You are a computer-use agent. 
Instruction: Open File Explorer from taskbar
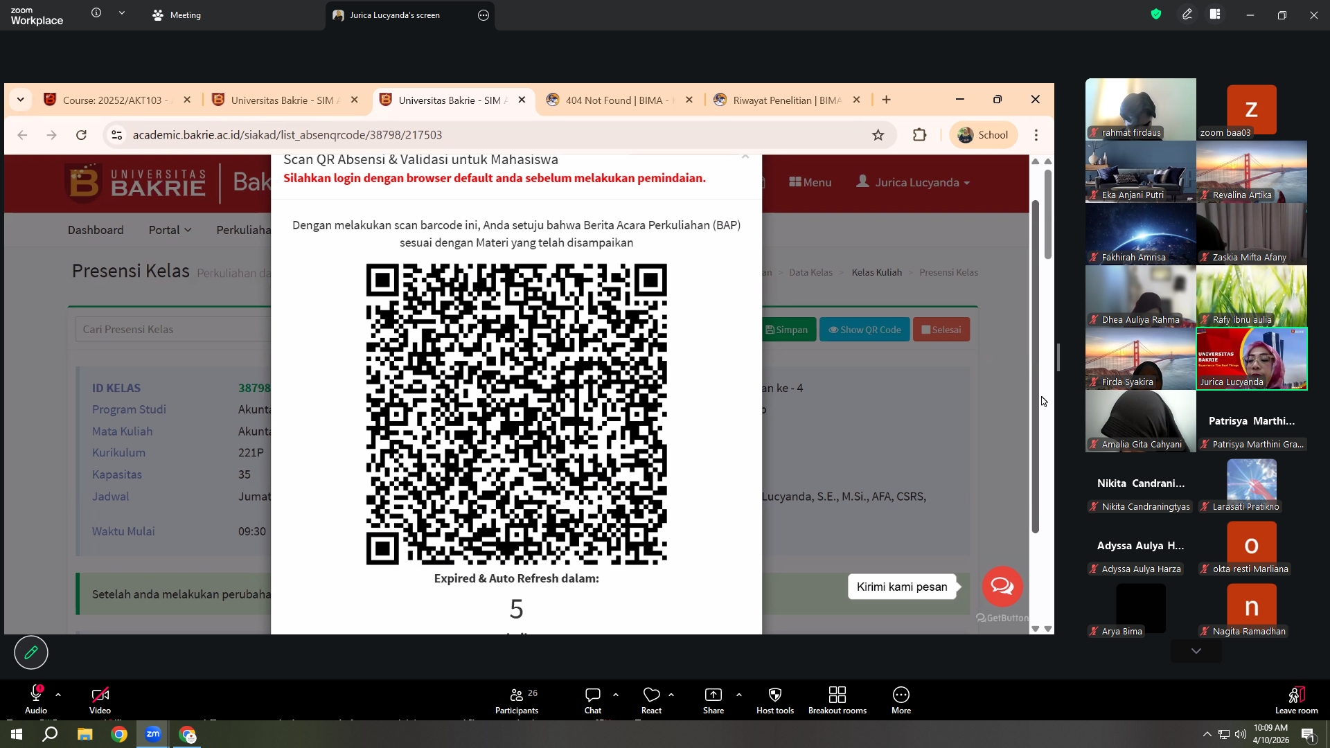[85, 734]
